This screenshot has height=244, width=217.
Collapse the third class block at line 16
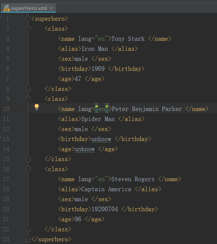click(28, 169)
